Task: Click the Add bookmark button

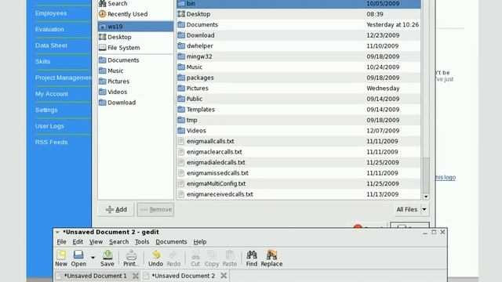Action: [116, 209]
